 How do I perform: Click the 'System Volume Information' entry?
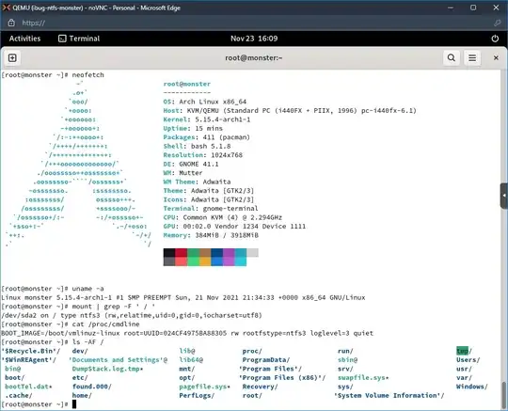click(x=389, y=395)
